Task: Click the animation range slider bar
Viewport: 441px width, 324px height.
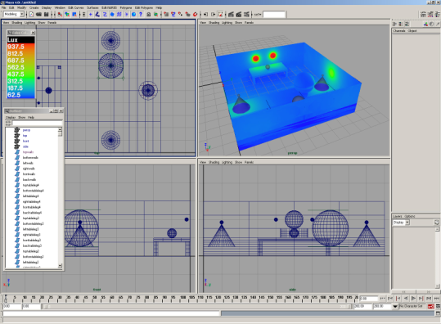Action: point(197,307)
